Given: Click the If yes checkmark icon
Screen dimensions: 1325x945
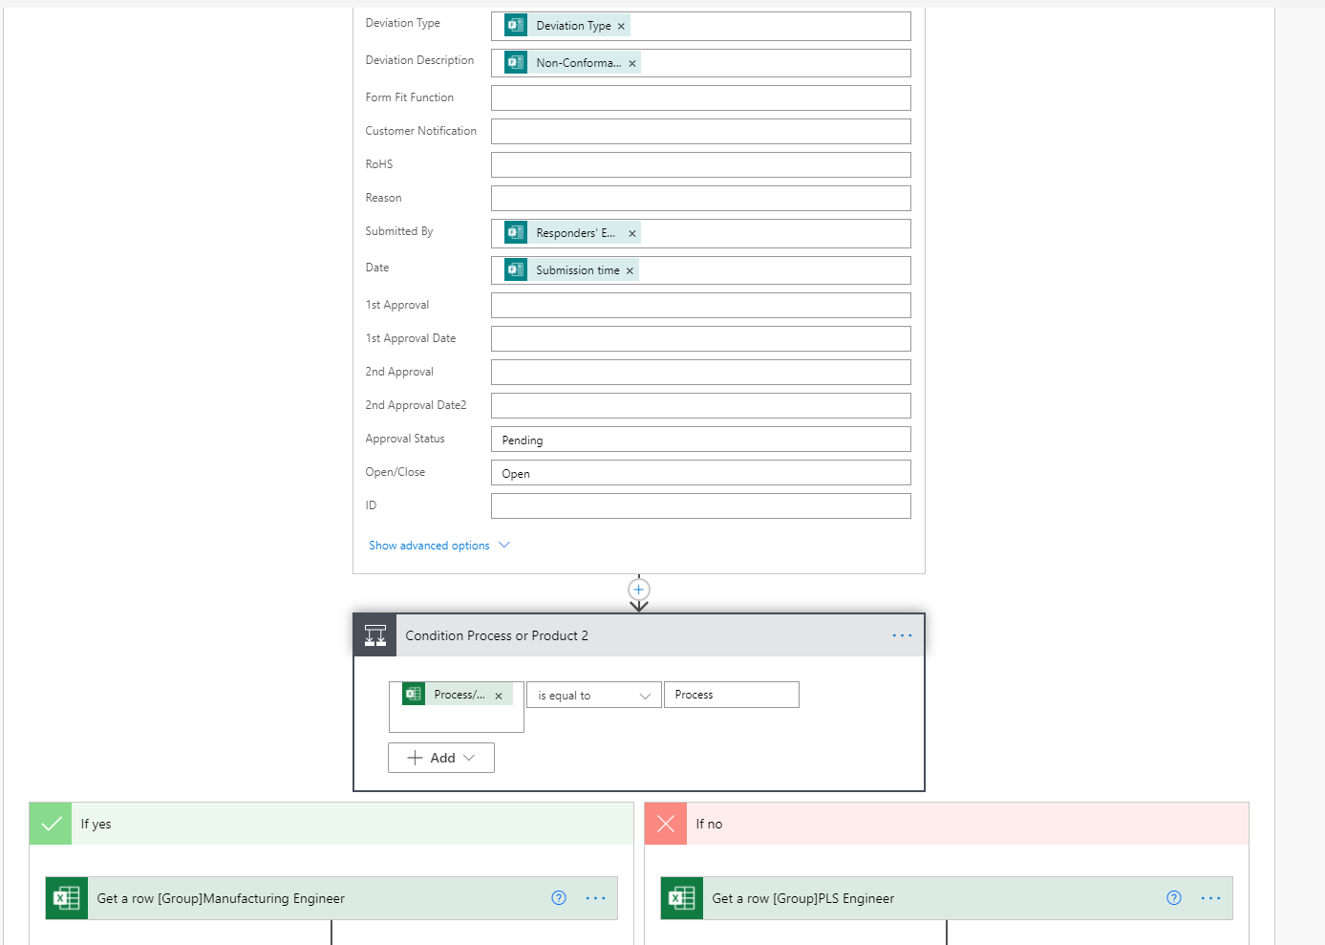Looking at the screenshot, I should click(x=51, y=824).
